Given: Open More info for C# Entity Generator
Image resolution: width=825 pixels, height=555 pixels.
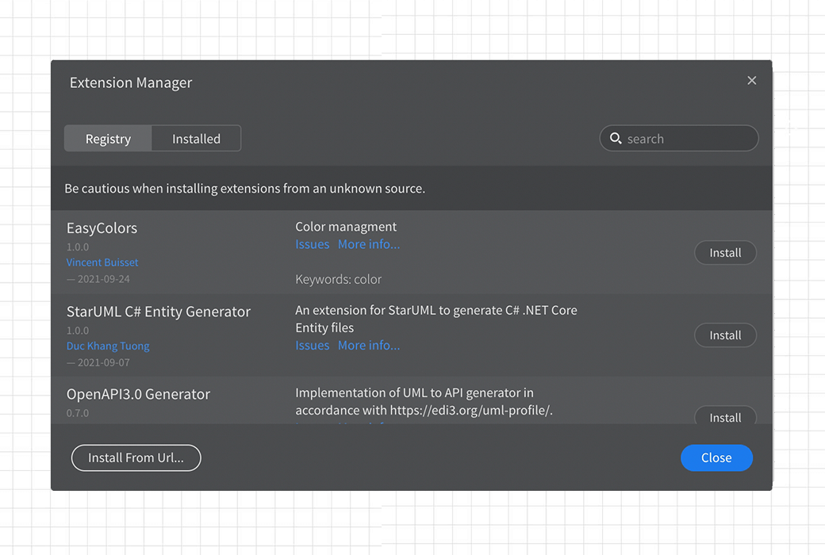Looking at the screenshot, I should click(x=369, y=345).
